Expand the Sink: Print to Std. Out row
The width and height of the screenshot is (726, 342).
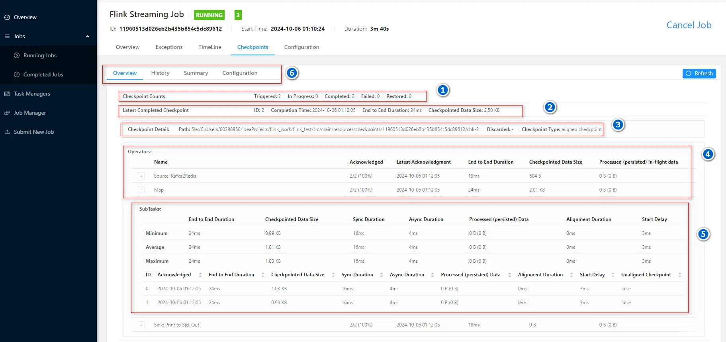(x=141, y=325)
